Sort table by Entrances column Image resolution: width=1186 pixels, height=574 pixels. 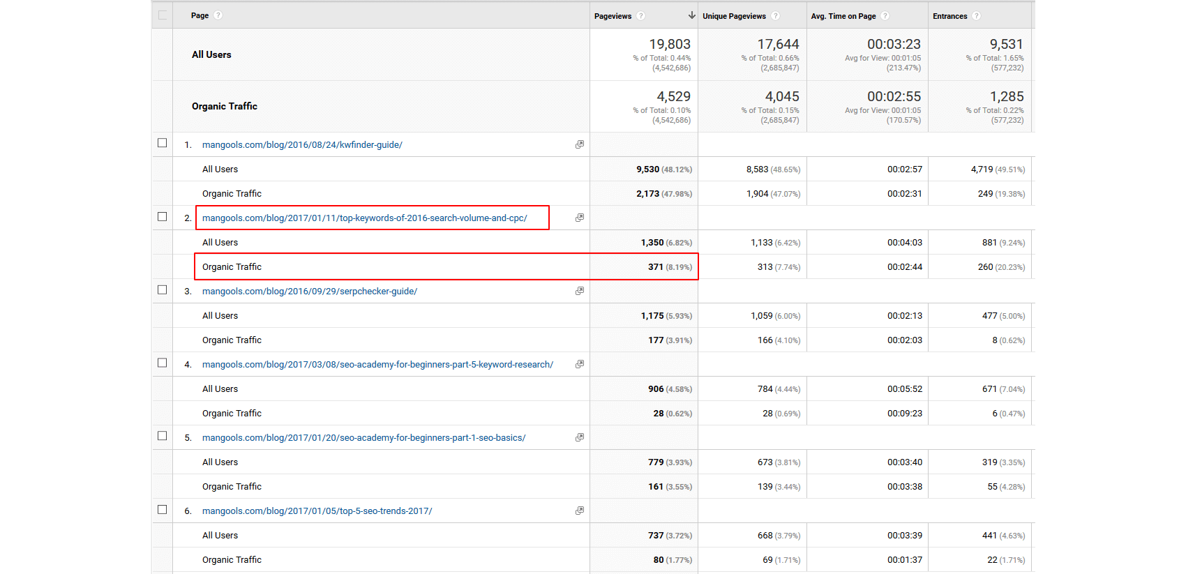click(949, 16)
